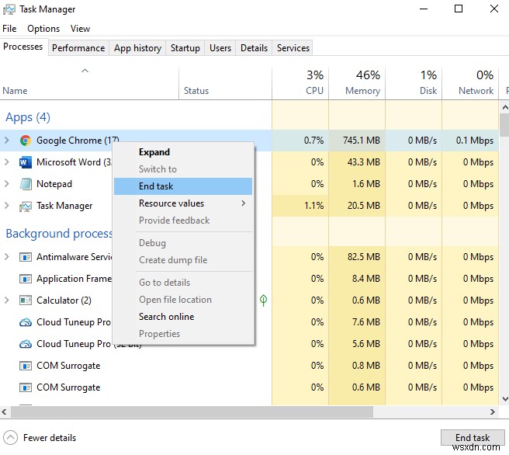Switch to the Performance tab
The height and width of the screenshot is (455, 509).
click(x=78, y=48)
